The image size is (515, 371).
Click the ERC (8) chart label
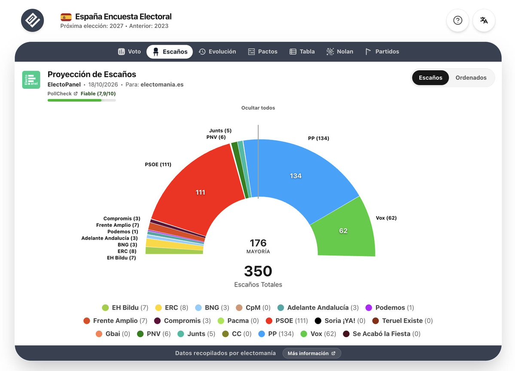(x=127, y=251)
